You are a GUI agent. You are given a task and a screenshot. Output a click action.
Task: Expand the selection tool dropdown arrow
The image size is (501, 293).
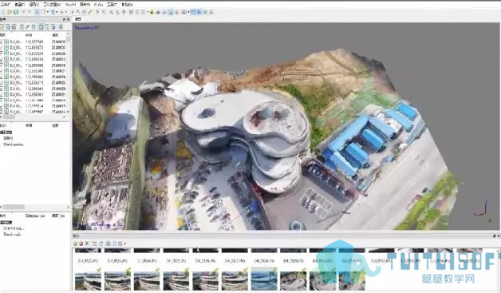click(x=48, y=12)
